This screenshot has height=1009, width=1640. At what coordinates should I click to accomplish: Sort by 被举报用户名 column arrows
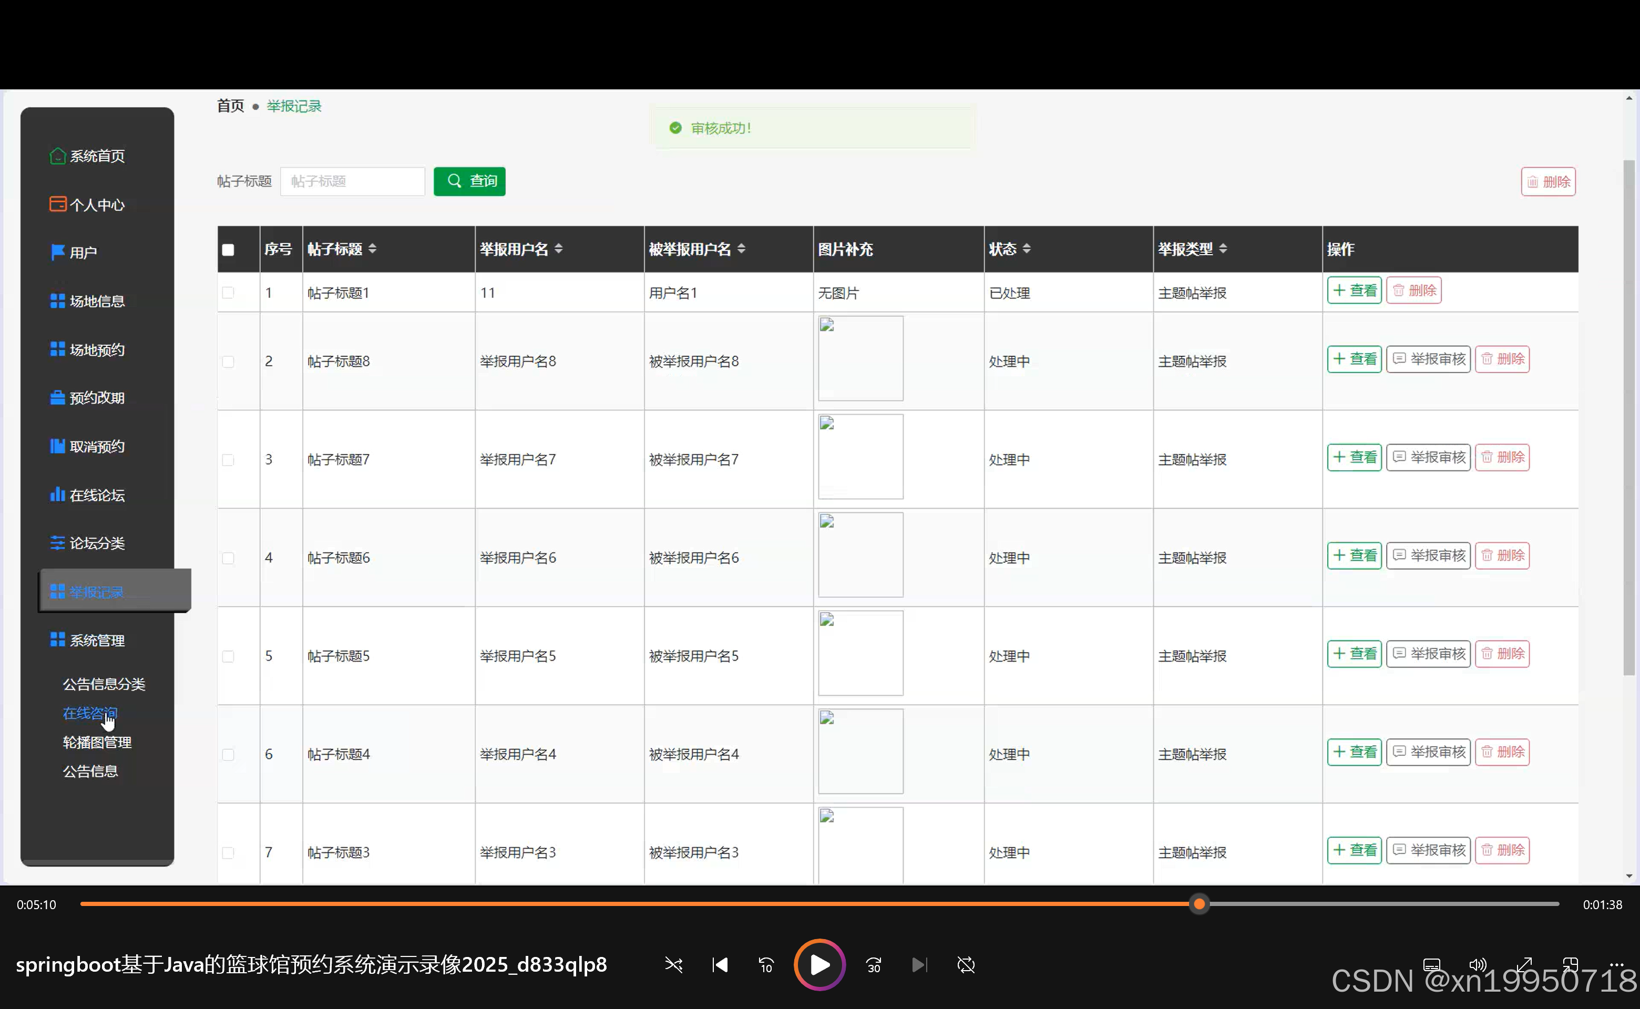(x=742, y=249)
